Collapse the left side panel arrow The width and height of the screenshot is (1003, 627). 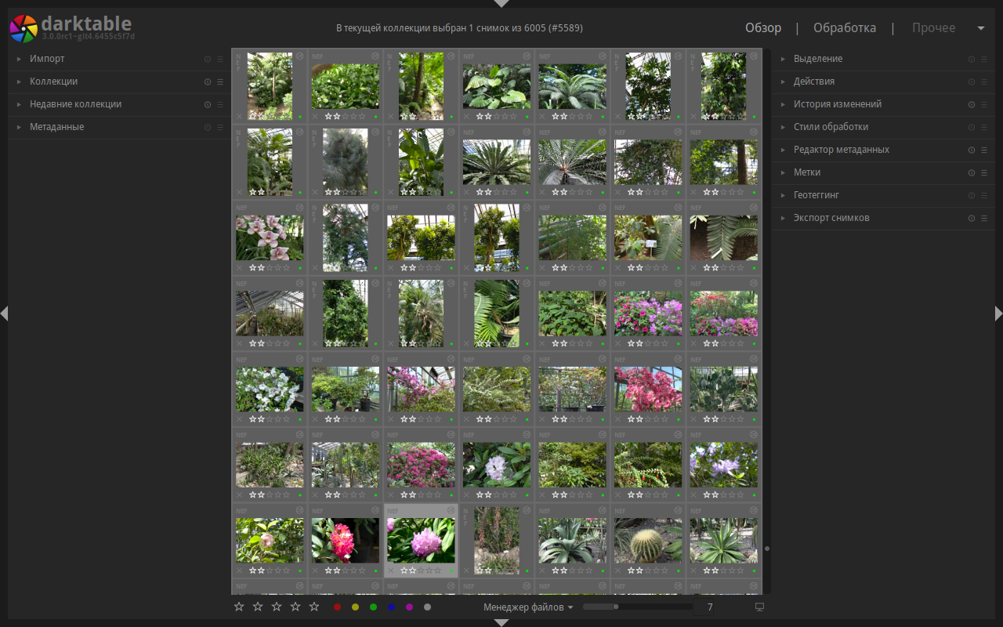pos(4,313)
